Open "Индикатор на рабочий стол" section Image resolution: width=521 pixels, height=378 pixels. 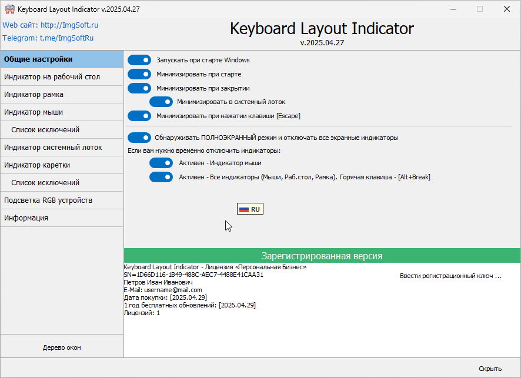[62, 77]
